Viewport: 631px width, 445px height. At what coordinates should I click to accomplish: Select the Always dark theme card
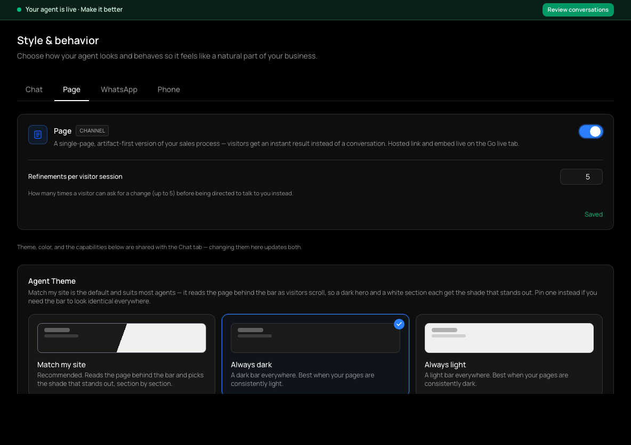315,354
